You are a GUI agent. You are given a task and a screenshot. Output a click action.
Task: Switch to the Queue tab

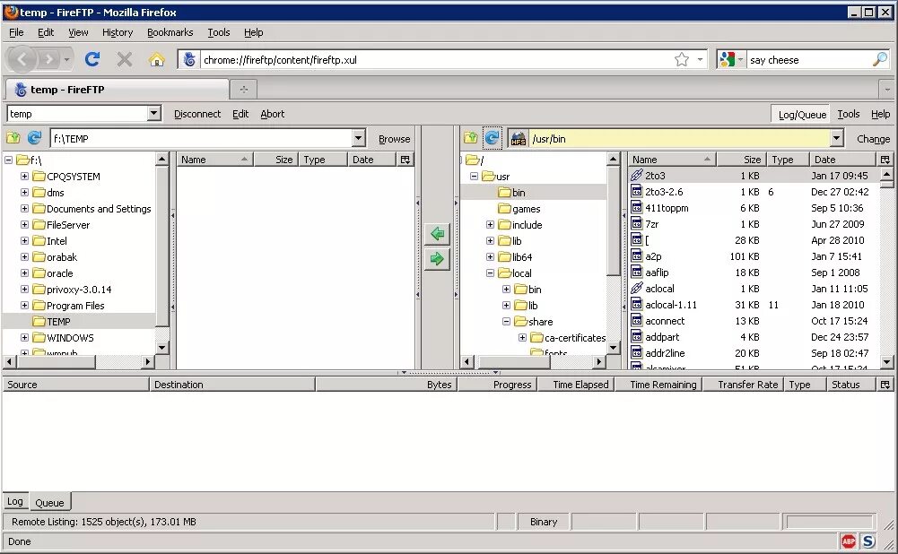(50, 502)
